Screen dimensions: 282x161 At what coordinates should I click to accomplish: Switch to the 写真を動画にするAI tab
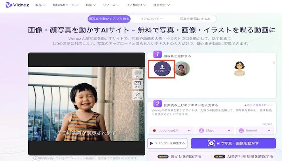coord(195,19)
